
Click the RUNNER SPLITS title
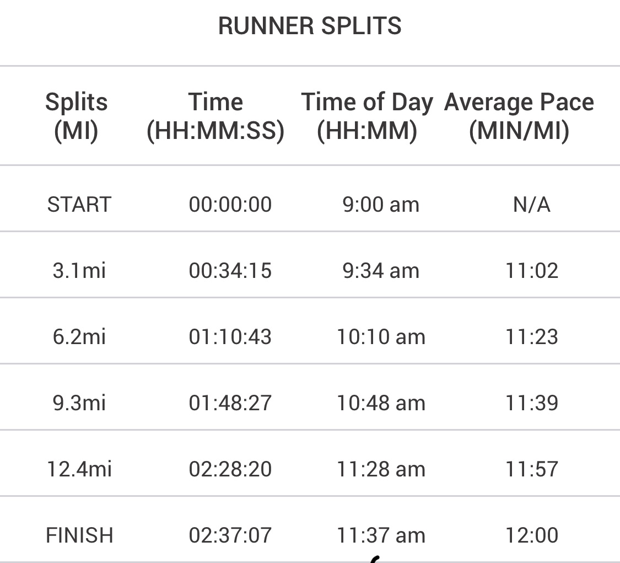coord(310,26)
